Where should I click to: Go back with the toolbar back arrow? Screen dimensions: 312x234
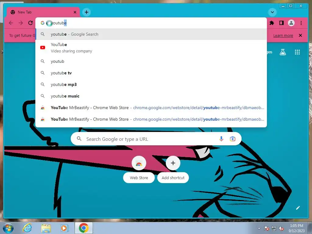tap(11, 23)
